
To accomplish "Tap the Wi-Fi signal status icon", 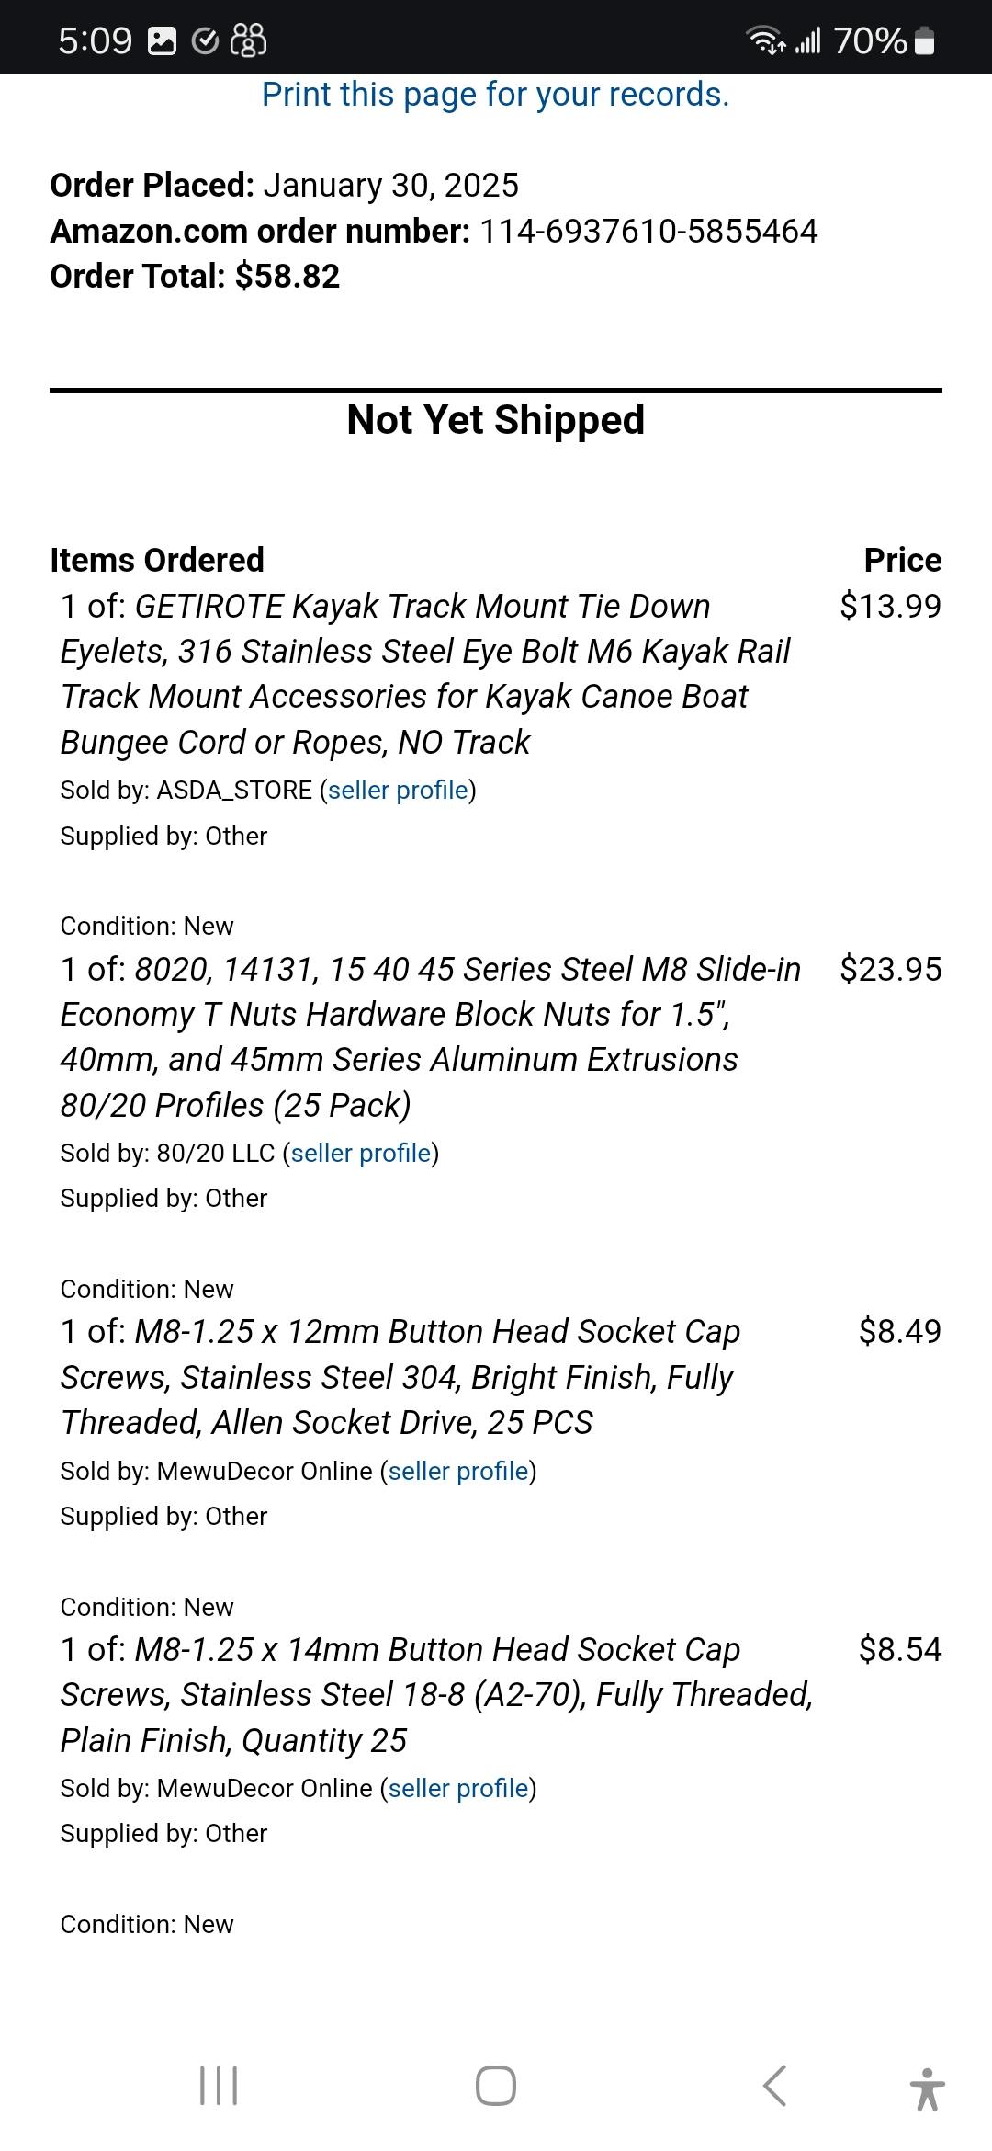I will pos(765,40).
